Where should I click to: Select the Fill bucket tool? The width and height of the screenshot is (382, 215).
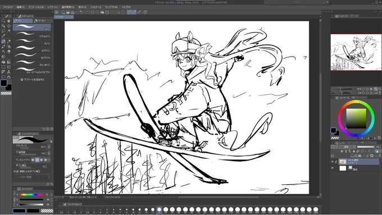(x=3, y=62)
